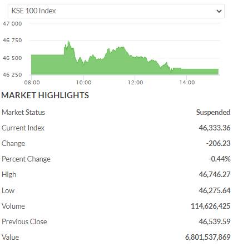
Task: Select the Volume figure 114,626,425
Action: (211, 206)
